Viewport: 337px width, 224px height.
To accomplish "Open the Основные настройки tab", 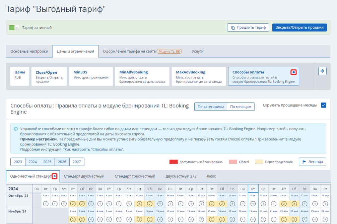I will tap(29, 51).
